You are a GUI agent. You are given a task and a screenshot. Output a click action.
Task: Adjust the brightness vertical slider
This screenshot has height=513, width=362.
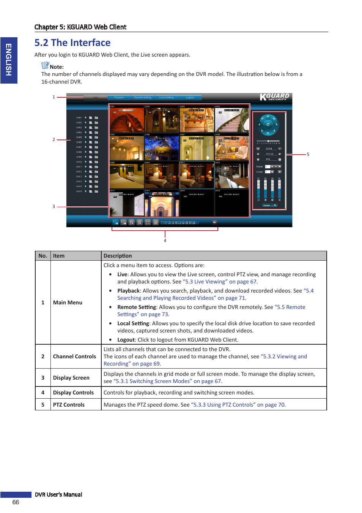tap(258, 189)
